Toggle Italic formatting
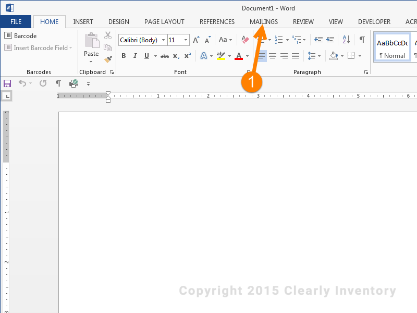 135,56
